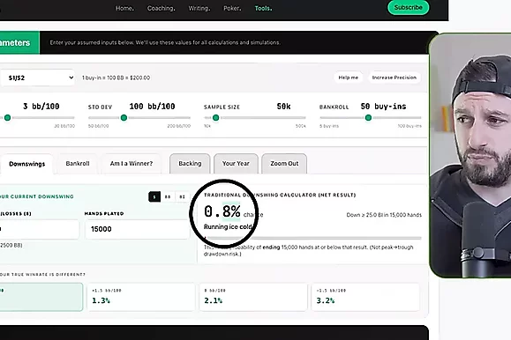
Task: Click the Help me button
Action: (x=348, y=78)
